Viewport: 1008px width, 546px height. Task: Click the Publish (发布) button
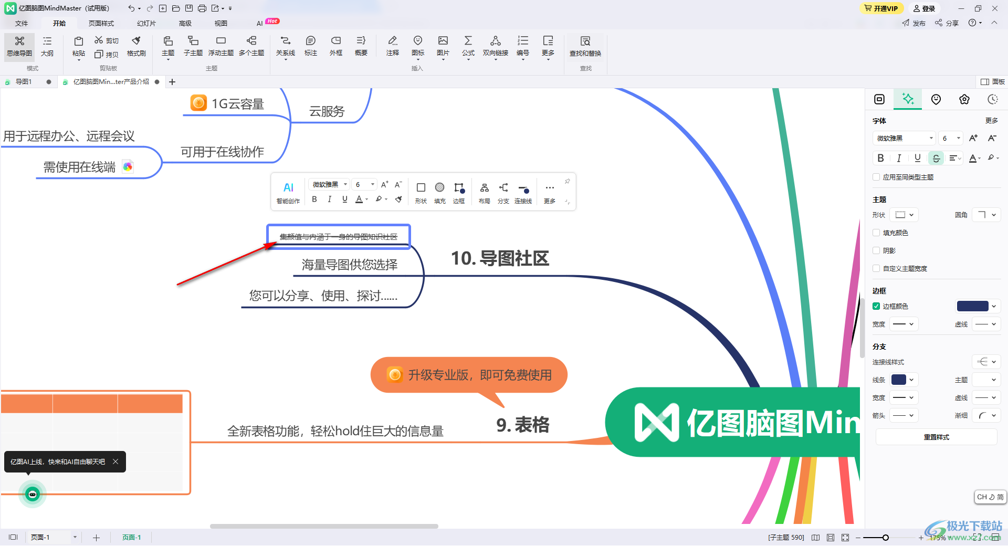[x=914, y=23]
